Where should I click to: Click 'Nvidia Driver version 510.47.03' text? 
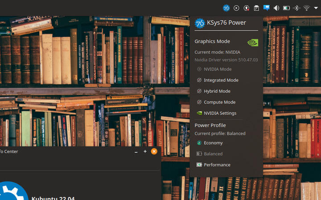point(226,60)
